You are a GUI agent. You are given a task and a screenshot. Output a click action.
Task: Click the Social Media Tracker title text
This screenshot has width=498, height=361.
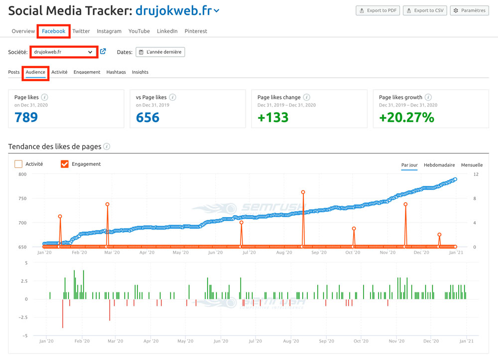click(x=70, y=11)
